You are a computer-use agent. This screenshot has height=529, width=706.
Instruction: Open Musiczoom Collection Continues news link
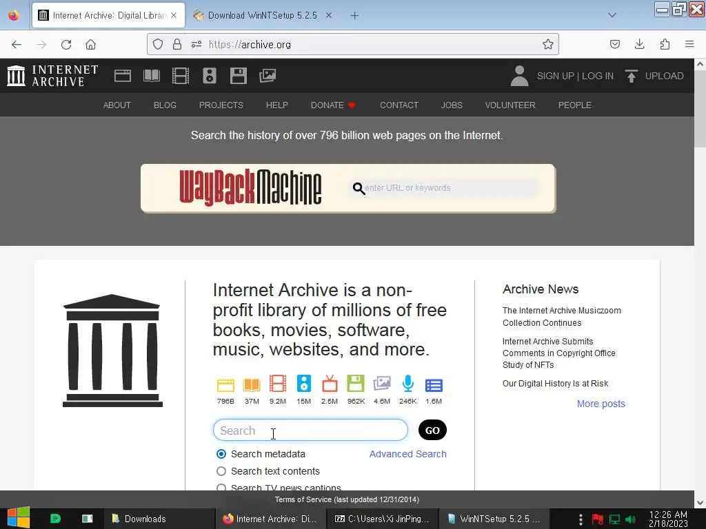[561, 317]
